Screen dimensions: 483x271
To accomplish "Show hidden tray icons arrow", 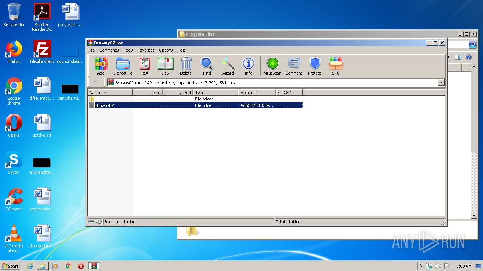I will 421,266.
